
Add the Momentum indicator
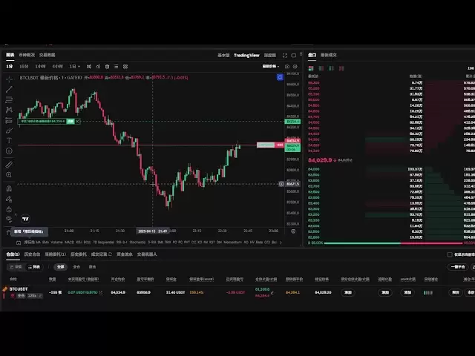(x=232, y=243)
